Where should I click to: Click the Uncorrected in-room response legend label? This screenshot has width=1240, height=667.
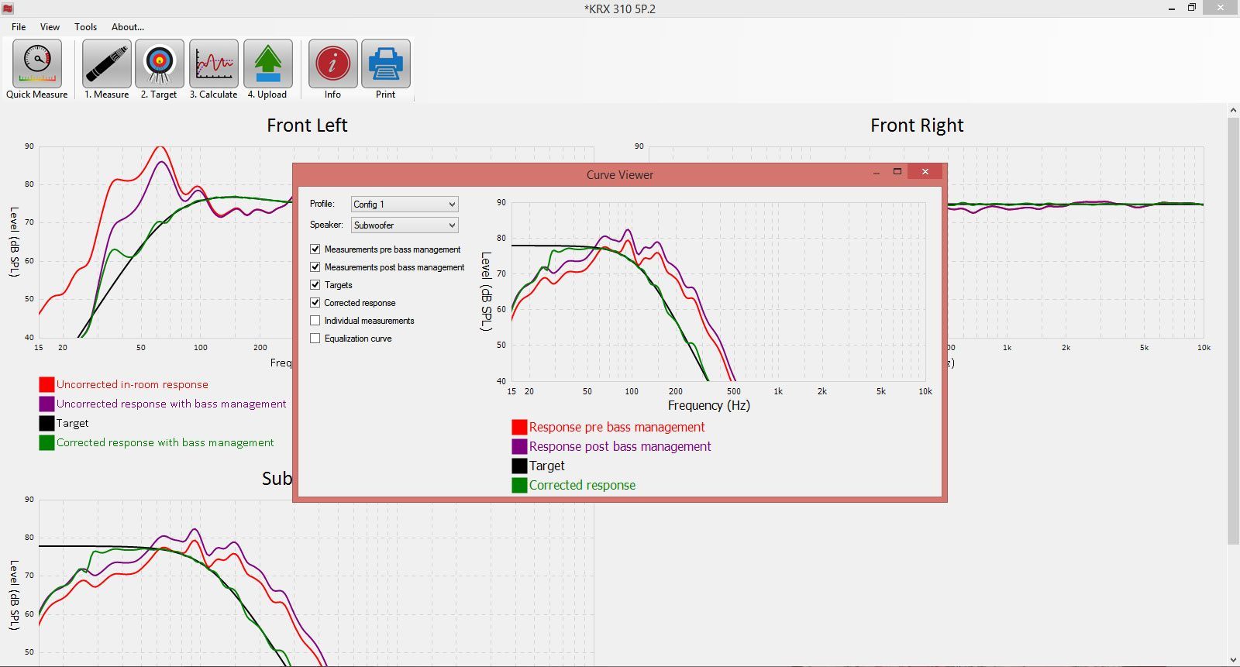(x=133, y=385)
